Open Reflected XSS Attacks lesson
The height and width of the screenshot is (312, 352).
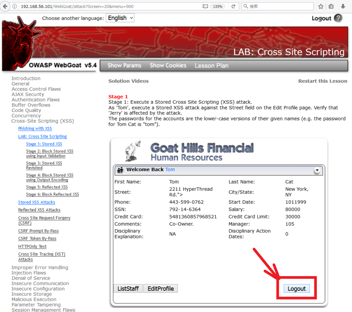39,210
